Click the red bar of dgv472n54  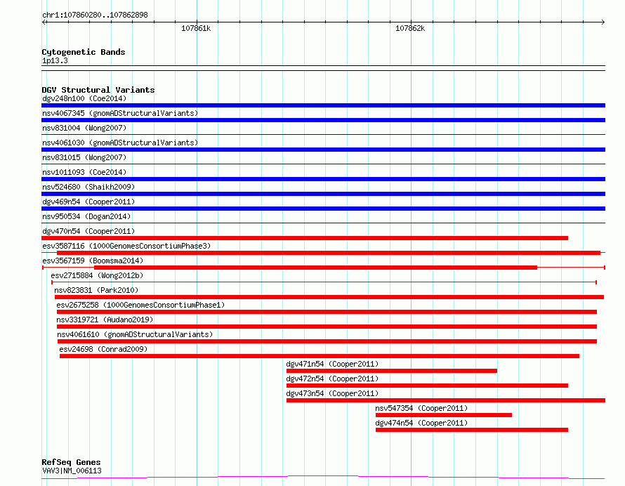coord(427,386)
